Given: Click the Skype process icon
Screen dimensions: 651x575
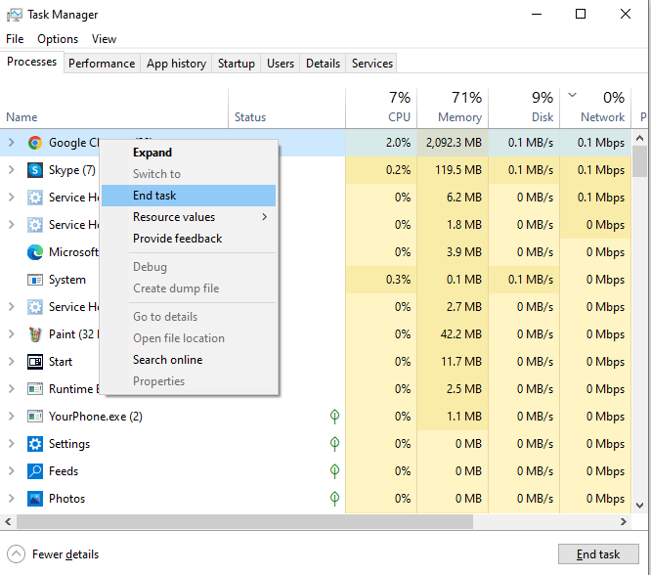Looking at the screenshot, I should [x=35, y=170].
